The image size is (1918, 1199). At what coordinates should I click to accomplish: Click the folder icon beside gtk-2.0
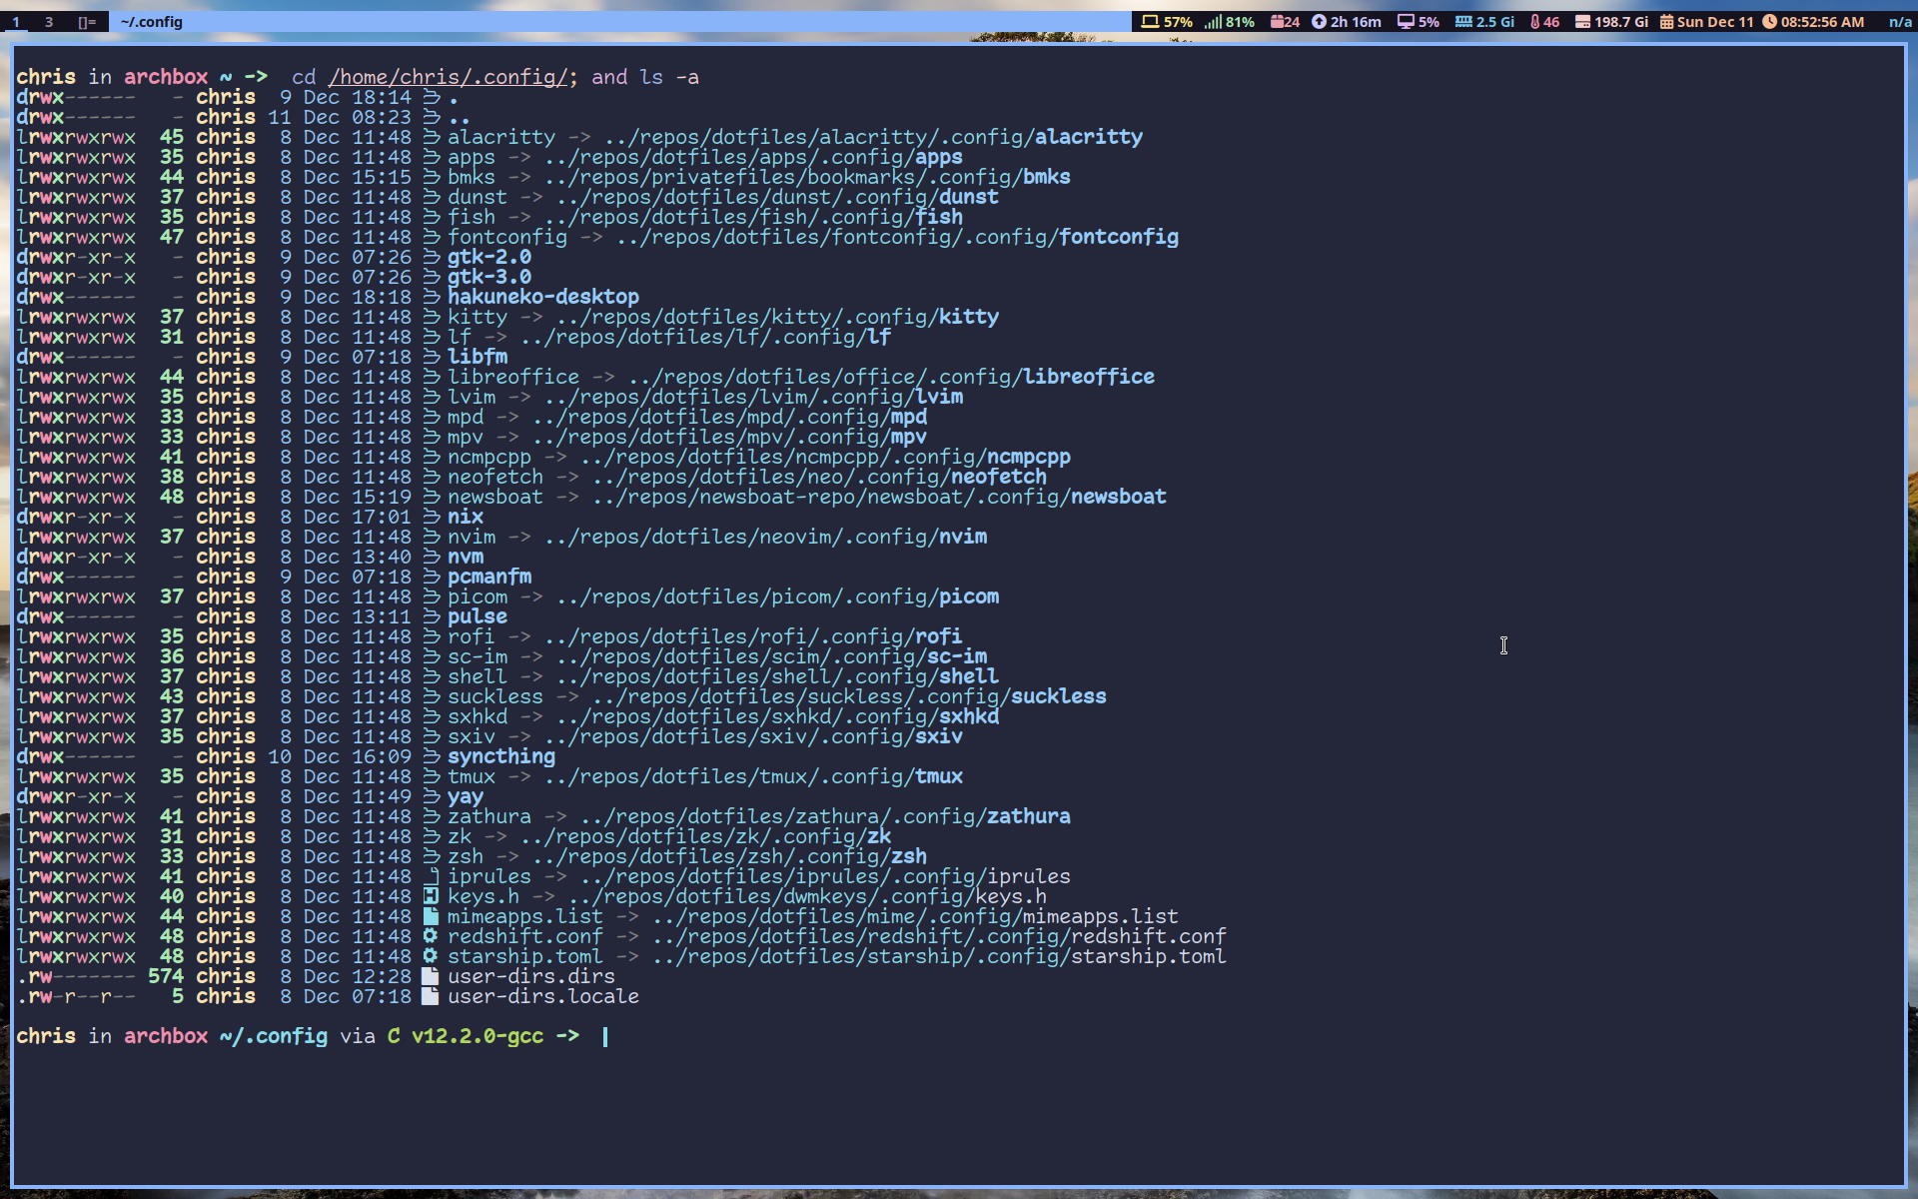tap(432, 257)
